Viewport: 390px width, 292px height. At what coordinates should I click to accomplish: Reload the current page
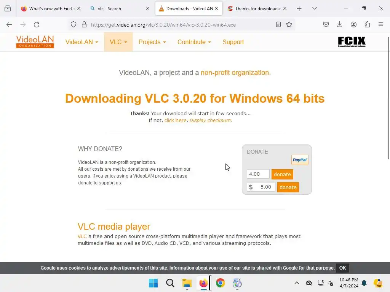37,25
